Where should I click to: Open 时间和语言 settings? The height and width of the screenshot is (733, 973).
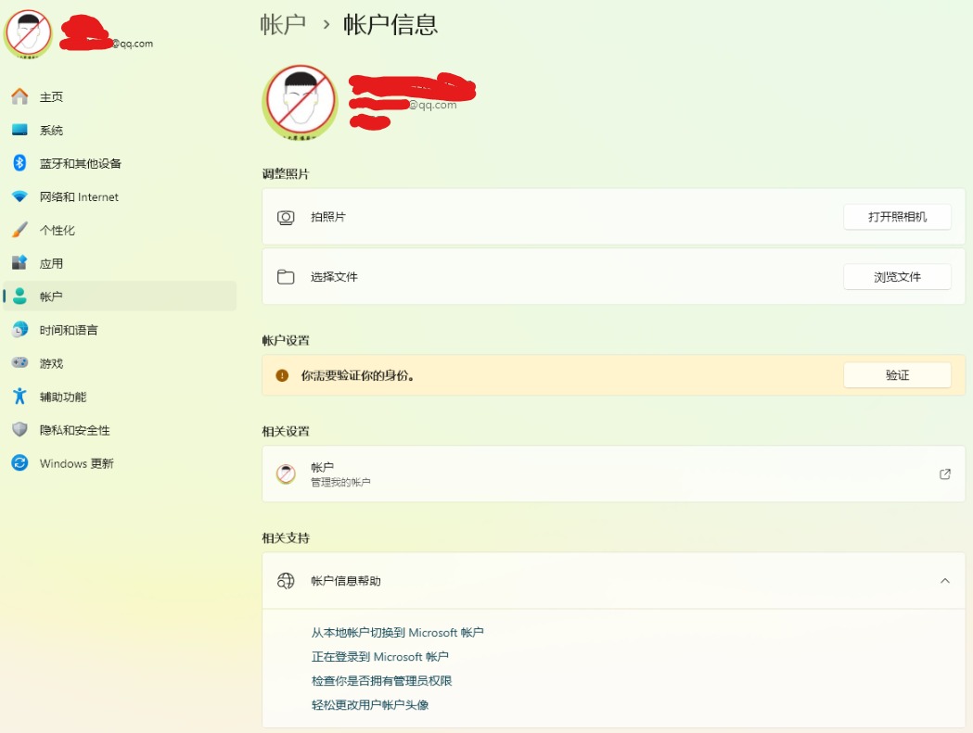click(120, 330)
